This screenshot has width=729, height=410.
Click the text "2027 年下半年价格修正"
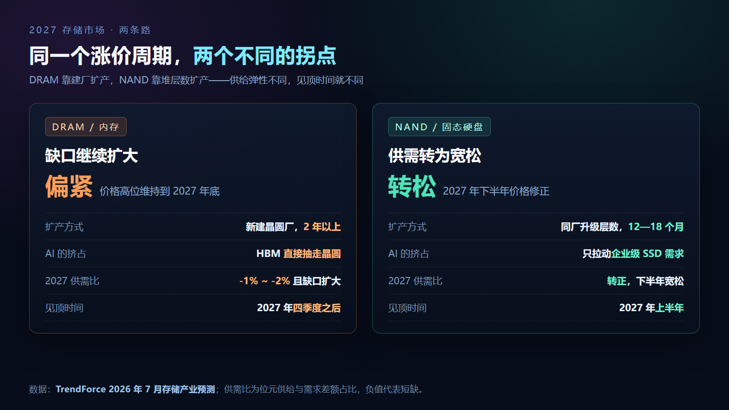point(496,191)
